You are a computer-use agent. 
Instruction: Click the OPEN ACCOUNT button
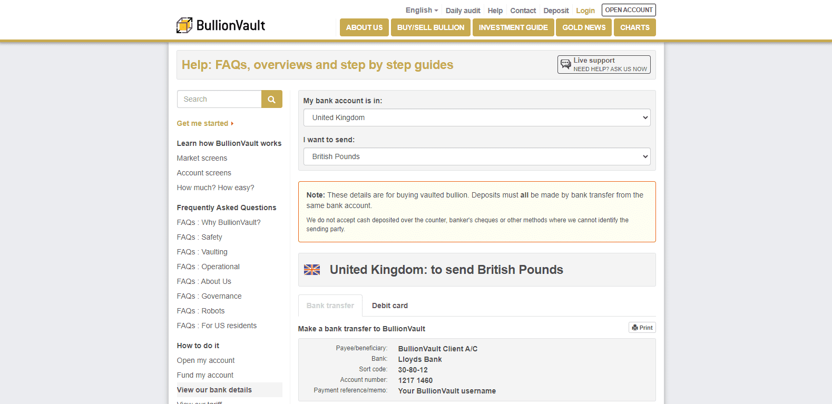[629, 9]
